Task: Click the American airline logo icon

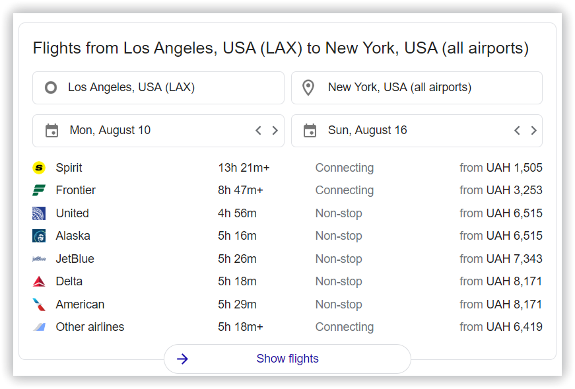Action: [x=39, y=304]
